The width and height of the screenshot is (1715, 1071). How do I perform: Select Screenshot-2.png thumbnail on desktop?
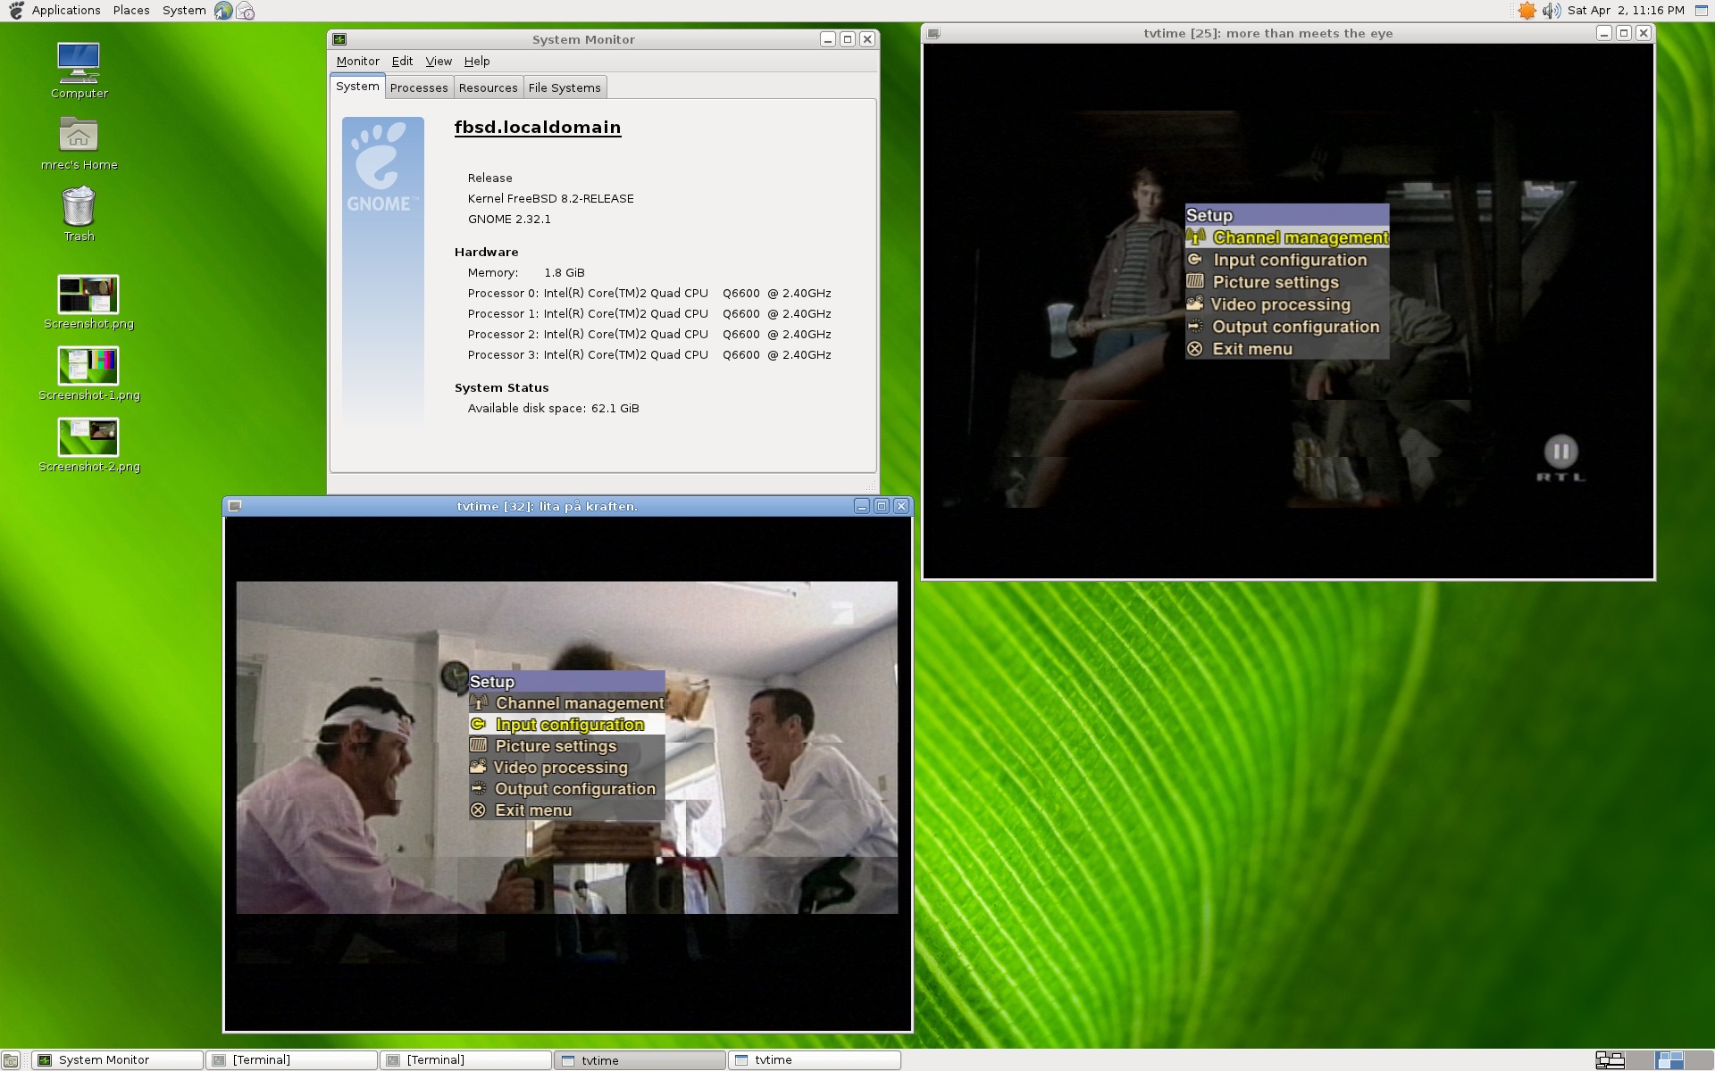point(88,437)
